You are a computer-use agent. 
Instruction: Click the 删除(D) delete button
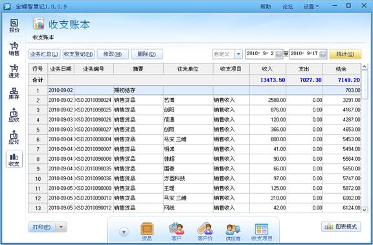click(147, 54)
